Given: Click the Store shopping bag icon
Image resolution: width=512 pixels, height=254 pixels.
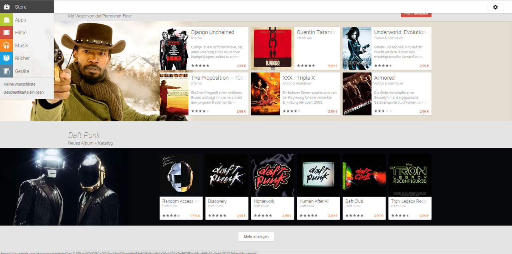Looking at the screenshot, I should pos(6,7).
